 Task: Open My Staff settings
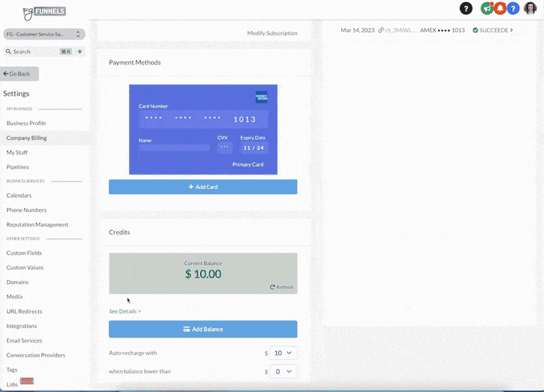(x=16, y=152)
